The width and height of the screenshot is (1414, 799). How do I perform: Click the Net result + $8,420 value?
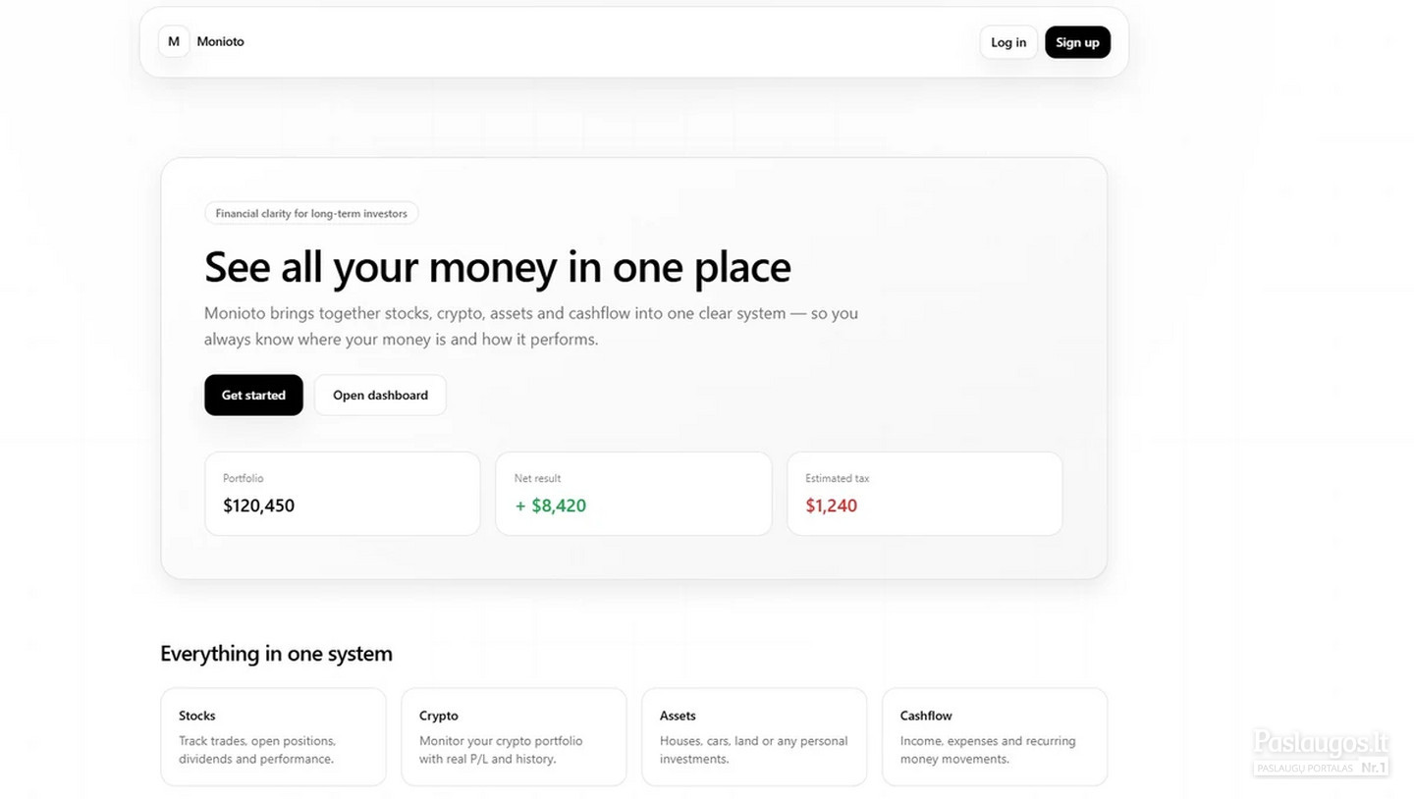click(550, 506)
